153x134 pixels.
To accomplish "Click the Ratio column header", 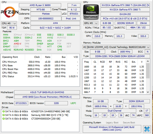I will [x=46, y=57].
